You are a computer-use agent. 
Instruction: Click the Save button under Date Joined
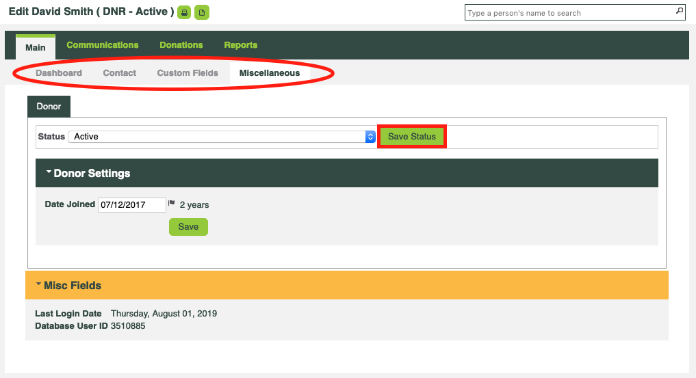(188, 227)
